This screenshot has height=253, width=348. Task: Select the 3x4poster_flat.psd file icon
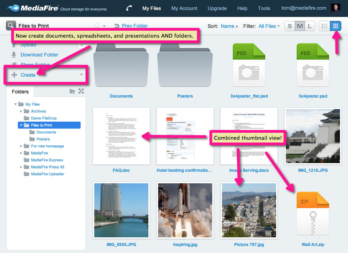click(249, 65)
